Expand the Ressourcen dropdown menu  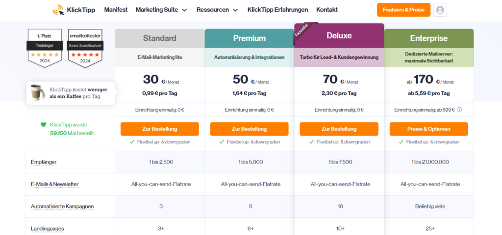point(217,10)
